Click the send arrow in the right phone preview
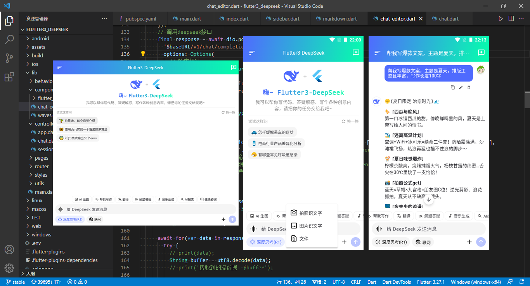Image resolution: width=530 pixels, height=286 pixels. [481, 242]
